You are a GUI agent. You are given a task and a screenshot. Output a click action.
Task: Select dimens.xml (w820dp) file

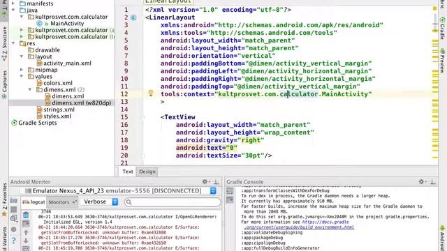[x=82, y=102]
